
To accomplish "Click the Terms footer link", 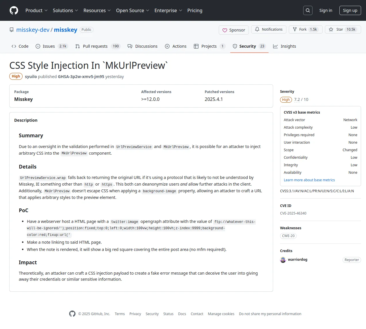I will (x=120, y=314).
